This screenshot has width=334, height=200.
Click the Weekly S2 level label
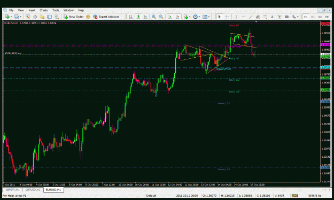(x=224, y=170)
